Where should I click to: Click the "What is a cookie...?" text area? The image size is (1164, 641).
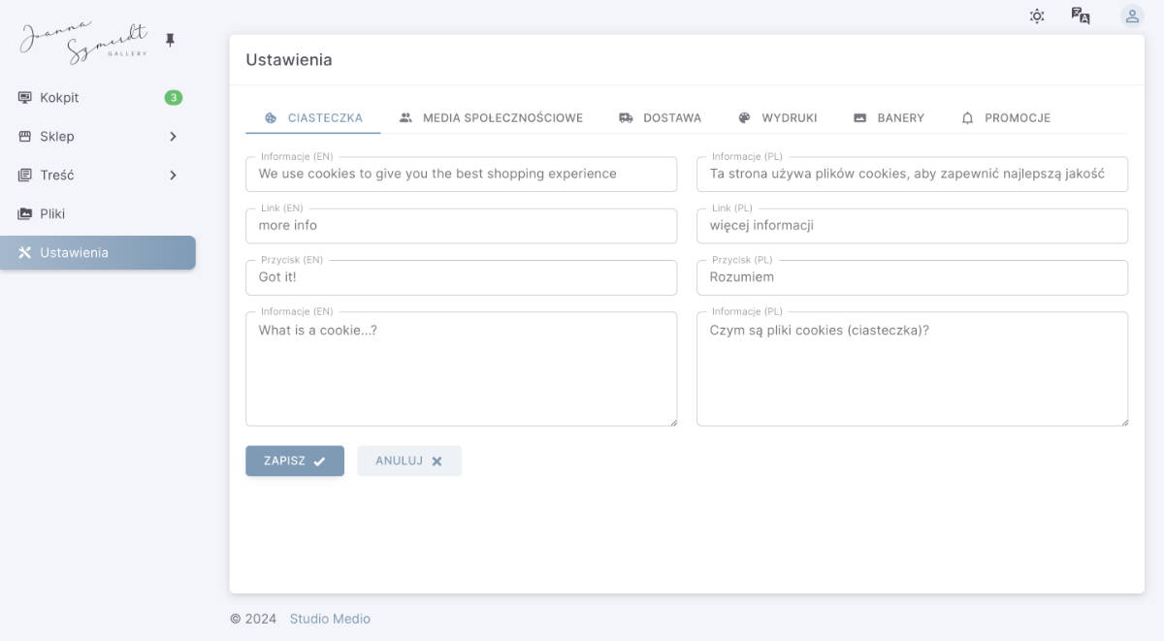461,369
